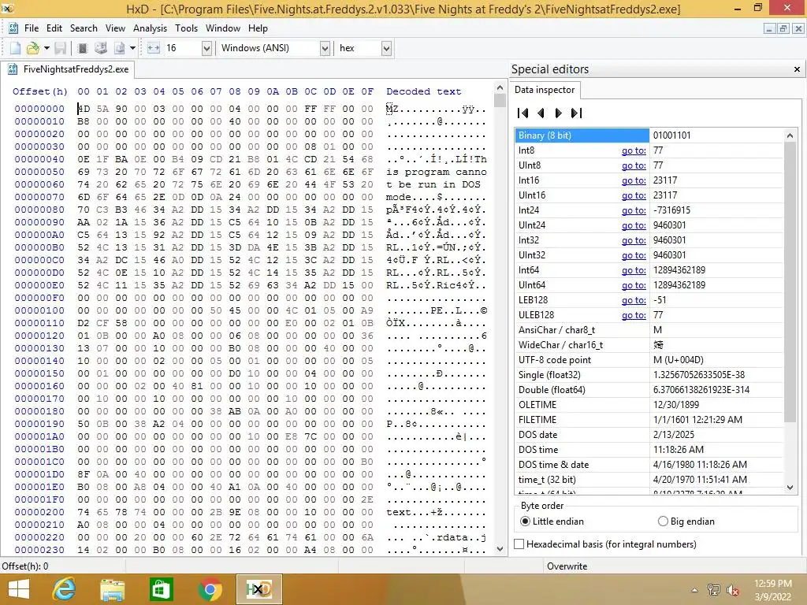Click hex view scrollbar up arrow
This screenshot has height=605, width=807.
(500, 87)
